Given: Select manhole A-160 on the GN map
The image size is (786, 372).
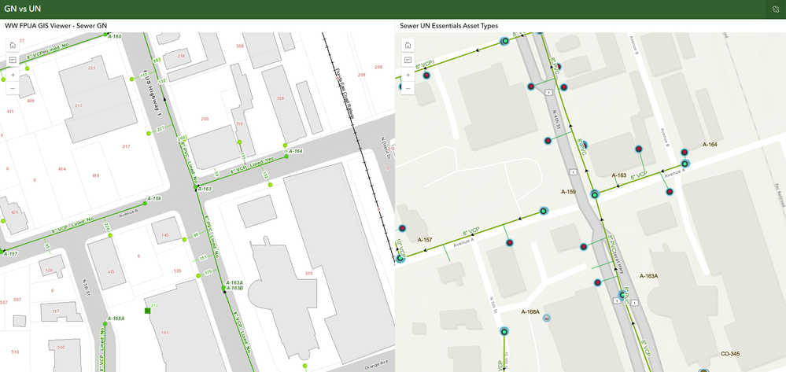Looking at the screenshot, I should [105, 35].
